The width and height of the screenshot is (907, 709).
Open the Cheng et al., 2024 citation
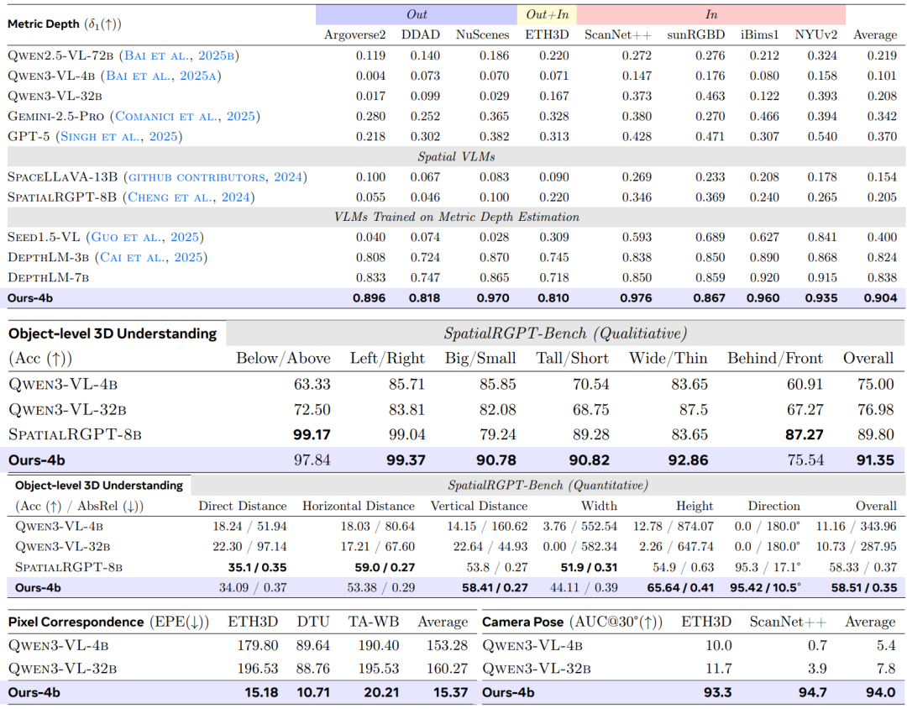click(189, 197)
